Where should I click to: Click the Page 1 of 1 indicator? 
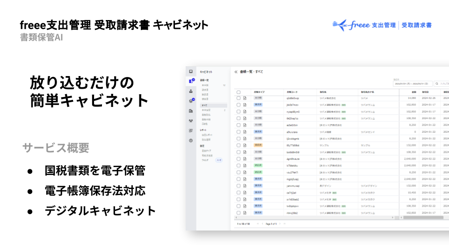pos(271,224)
